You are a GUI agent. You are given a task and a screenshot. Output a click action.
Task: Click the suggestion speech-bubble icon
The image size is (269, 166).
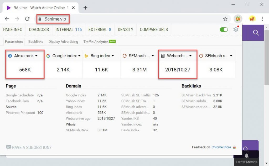pos(9,147)
